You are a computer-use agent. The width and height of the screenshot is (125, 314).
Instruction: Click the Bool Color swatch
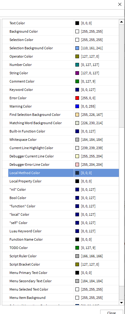pyautogui.click(x=77, y=198)
